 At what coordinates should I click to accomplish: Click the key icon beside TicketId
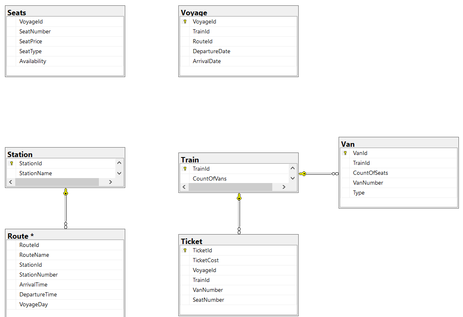click(185, 250)
